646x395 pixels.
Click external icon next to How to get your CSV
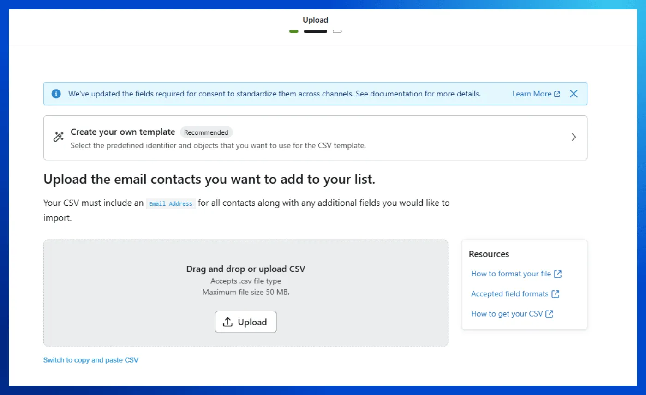pos(550,314)
